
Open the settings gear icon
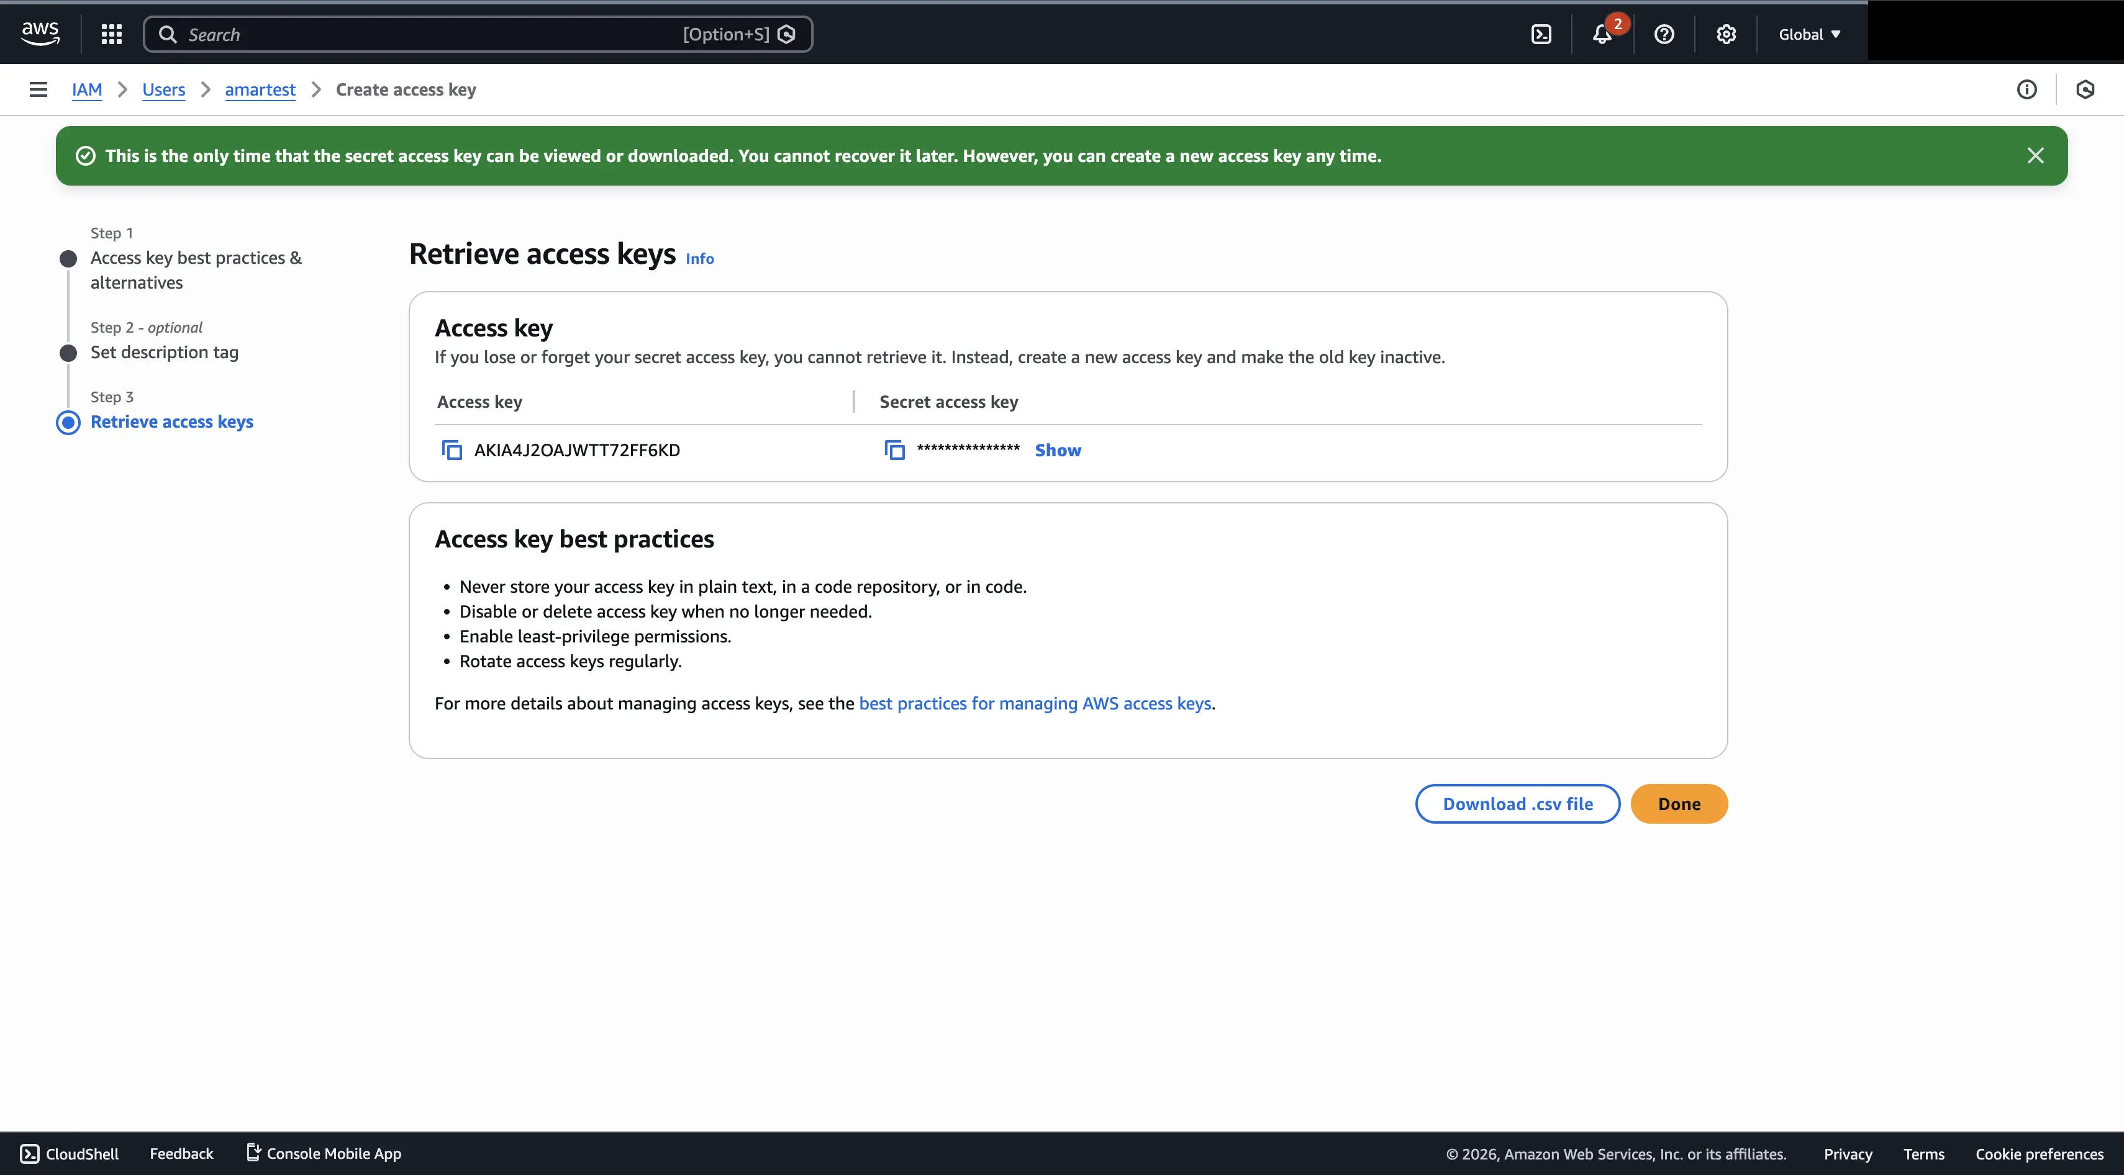(x=1726, y=34)
